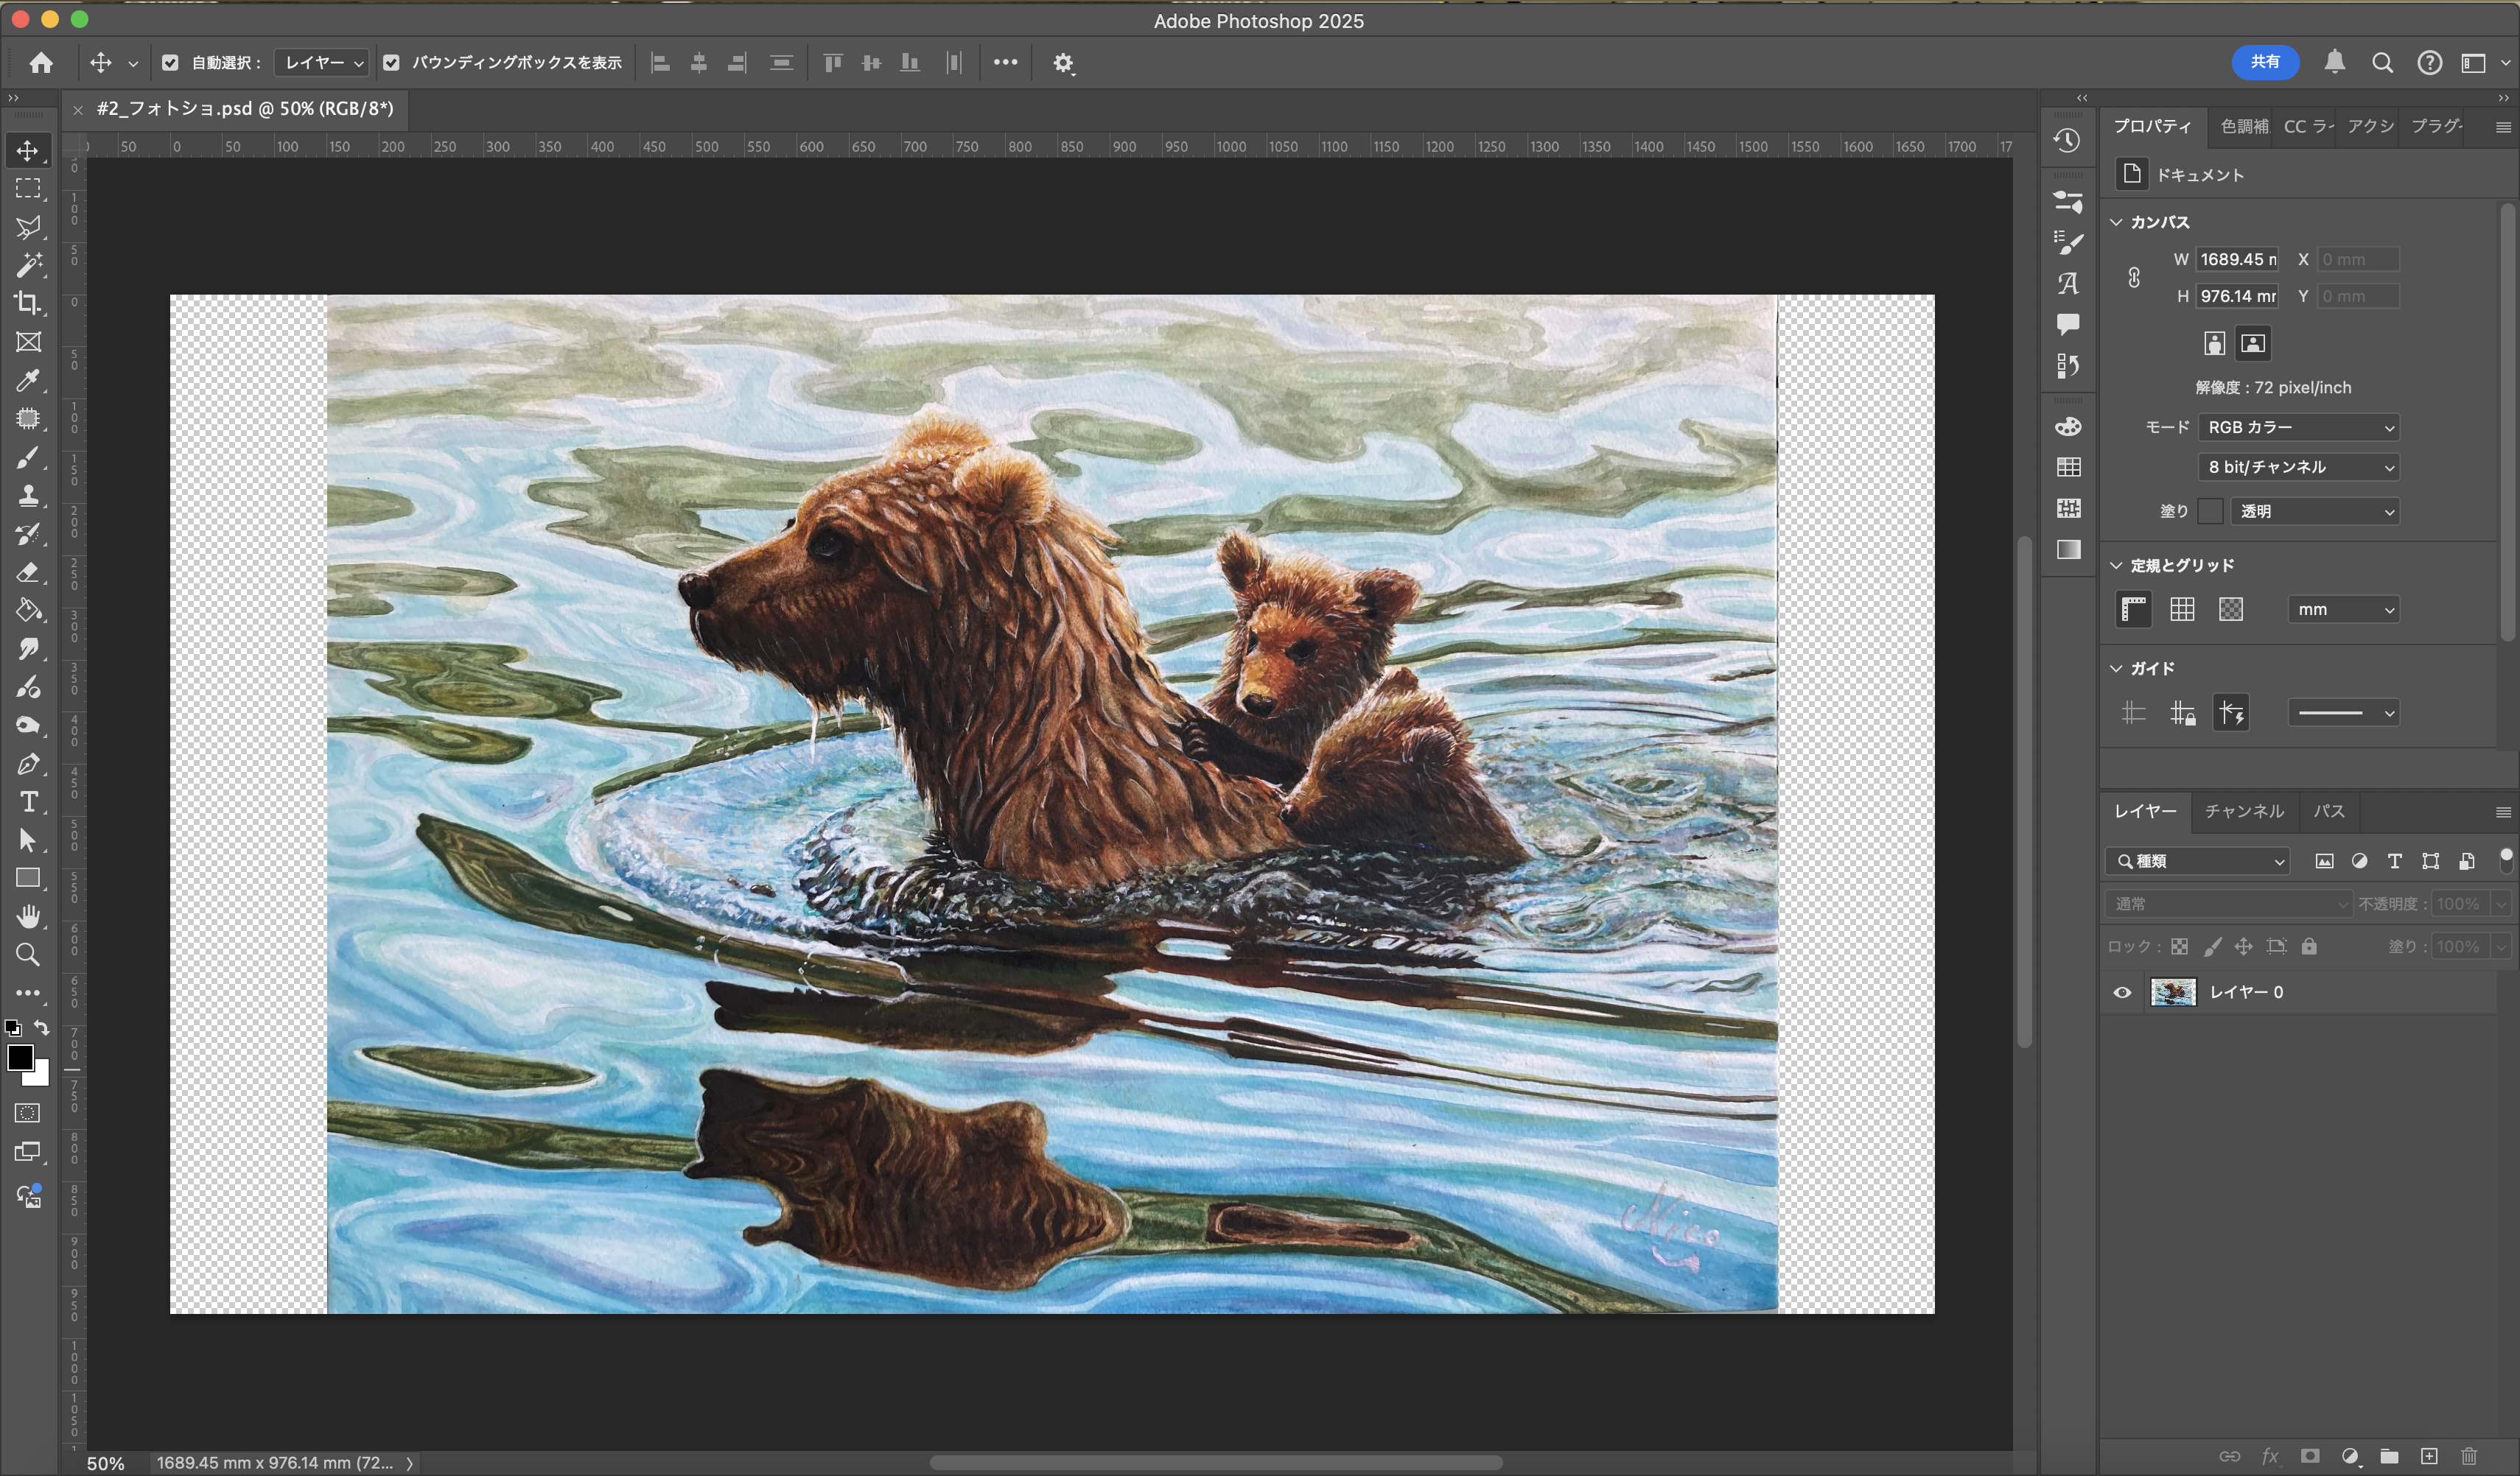Swap foreground and background colors
Viewport: 2520px width, 1476px height.
42,1027
